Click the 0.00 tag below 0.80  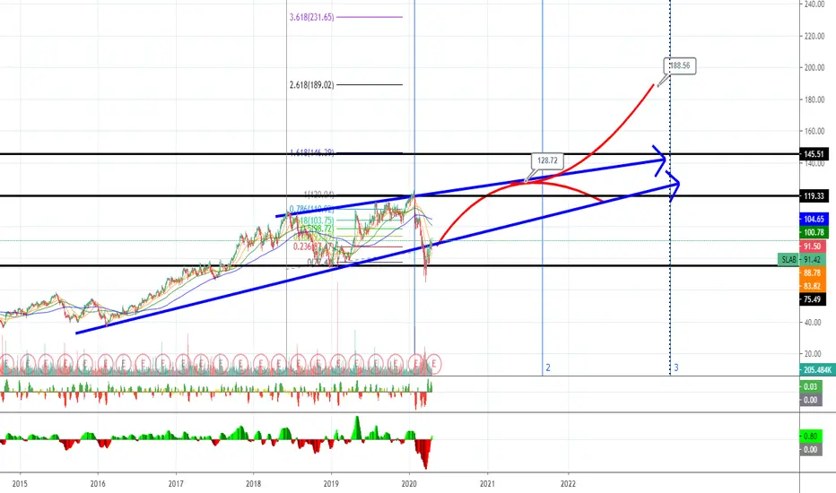810,449
